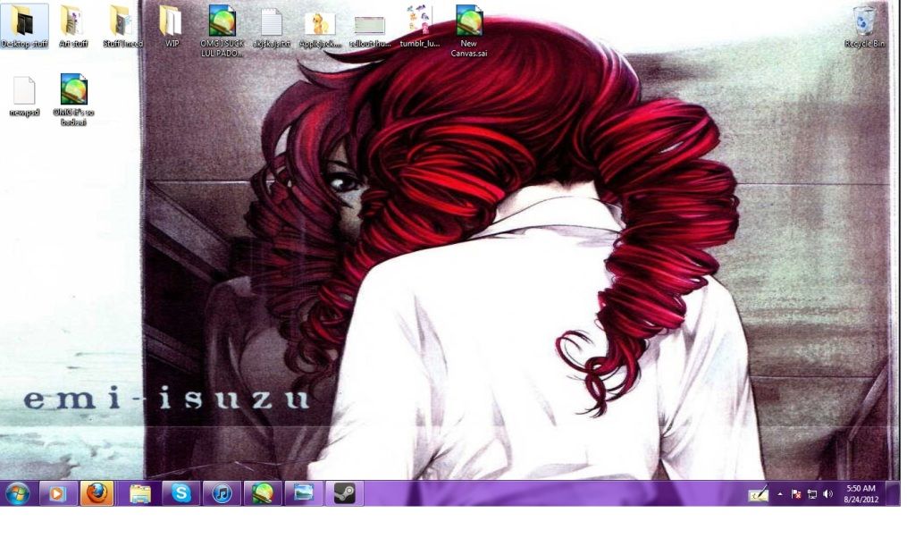This screenshot has width=915, height=538.
Task: Open the photo viewer taskbar icon
Action: 304,494
